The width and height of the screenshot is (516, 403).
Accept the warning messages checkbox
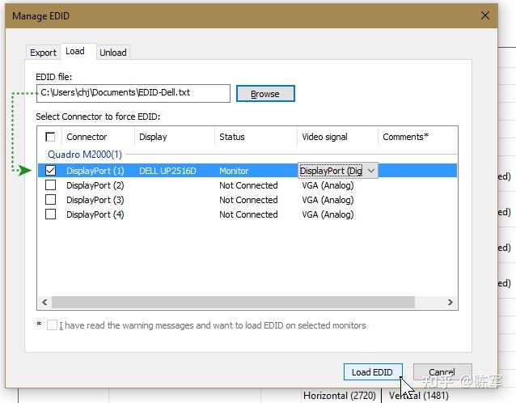point(53,325)
